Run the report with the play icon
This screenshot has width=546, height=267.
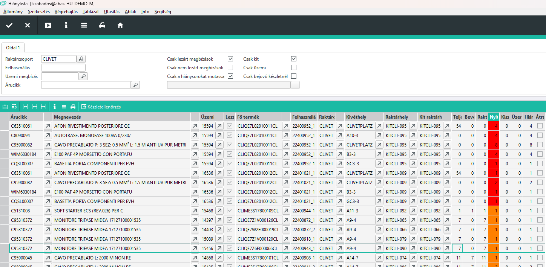[x=48, y=26]
